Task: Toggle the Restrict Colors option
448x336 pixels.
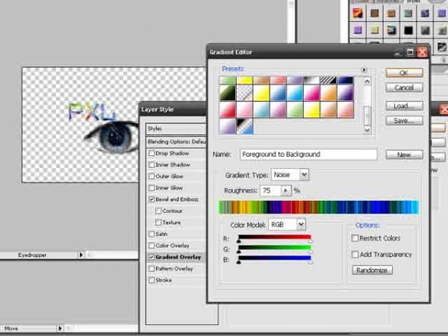Action: (x=355, y=238)
